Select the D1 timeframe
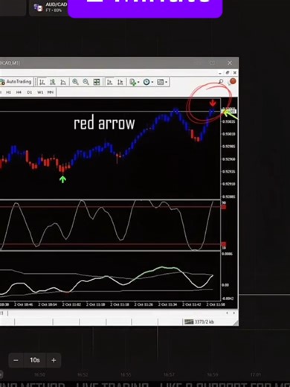Viewport: 290px width, 387px height. tap(30, 92)
